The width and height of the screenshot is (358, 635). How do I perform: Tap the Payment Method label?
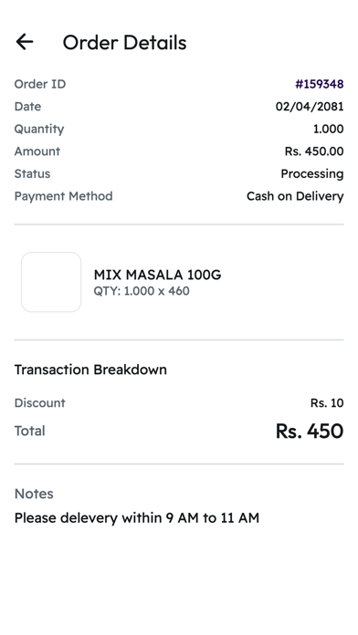coord(64,196)
